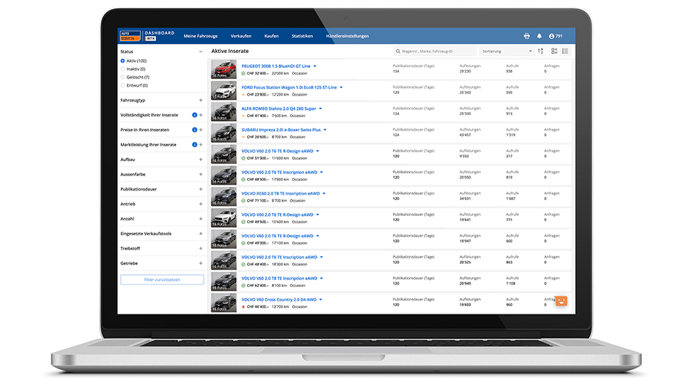Open Statistiken menu
The width and height of the screenshot is (687, 381).
(302, 36)
